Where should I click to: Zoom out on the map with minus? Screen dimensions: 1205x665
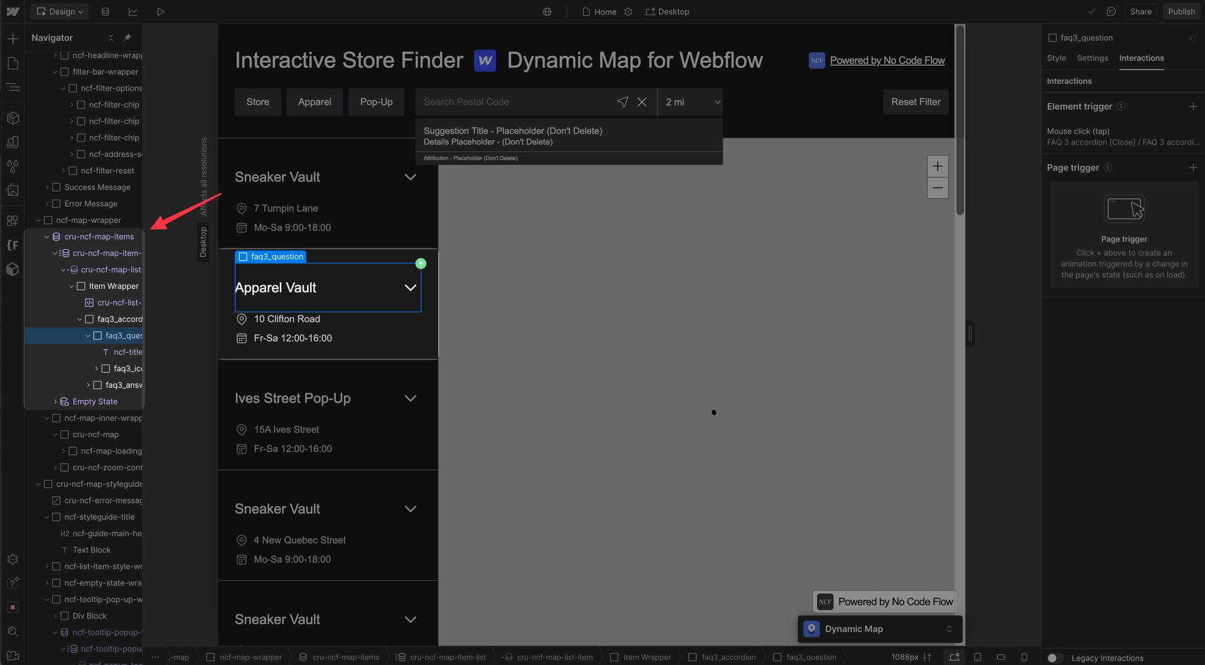(x=938, y=188)
